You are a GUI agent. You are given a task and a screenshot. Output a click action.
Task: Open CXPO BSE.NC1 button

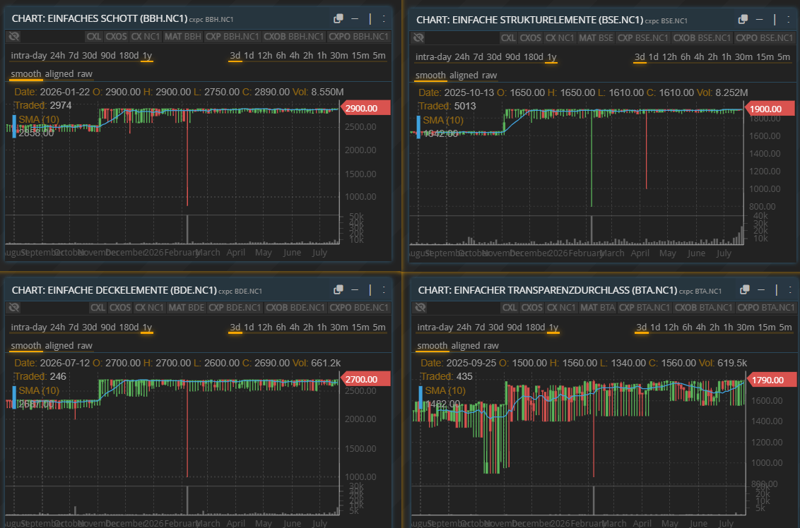764,37
